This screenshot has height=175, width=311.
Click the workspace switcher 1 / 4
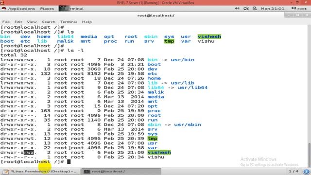[293, 171]
